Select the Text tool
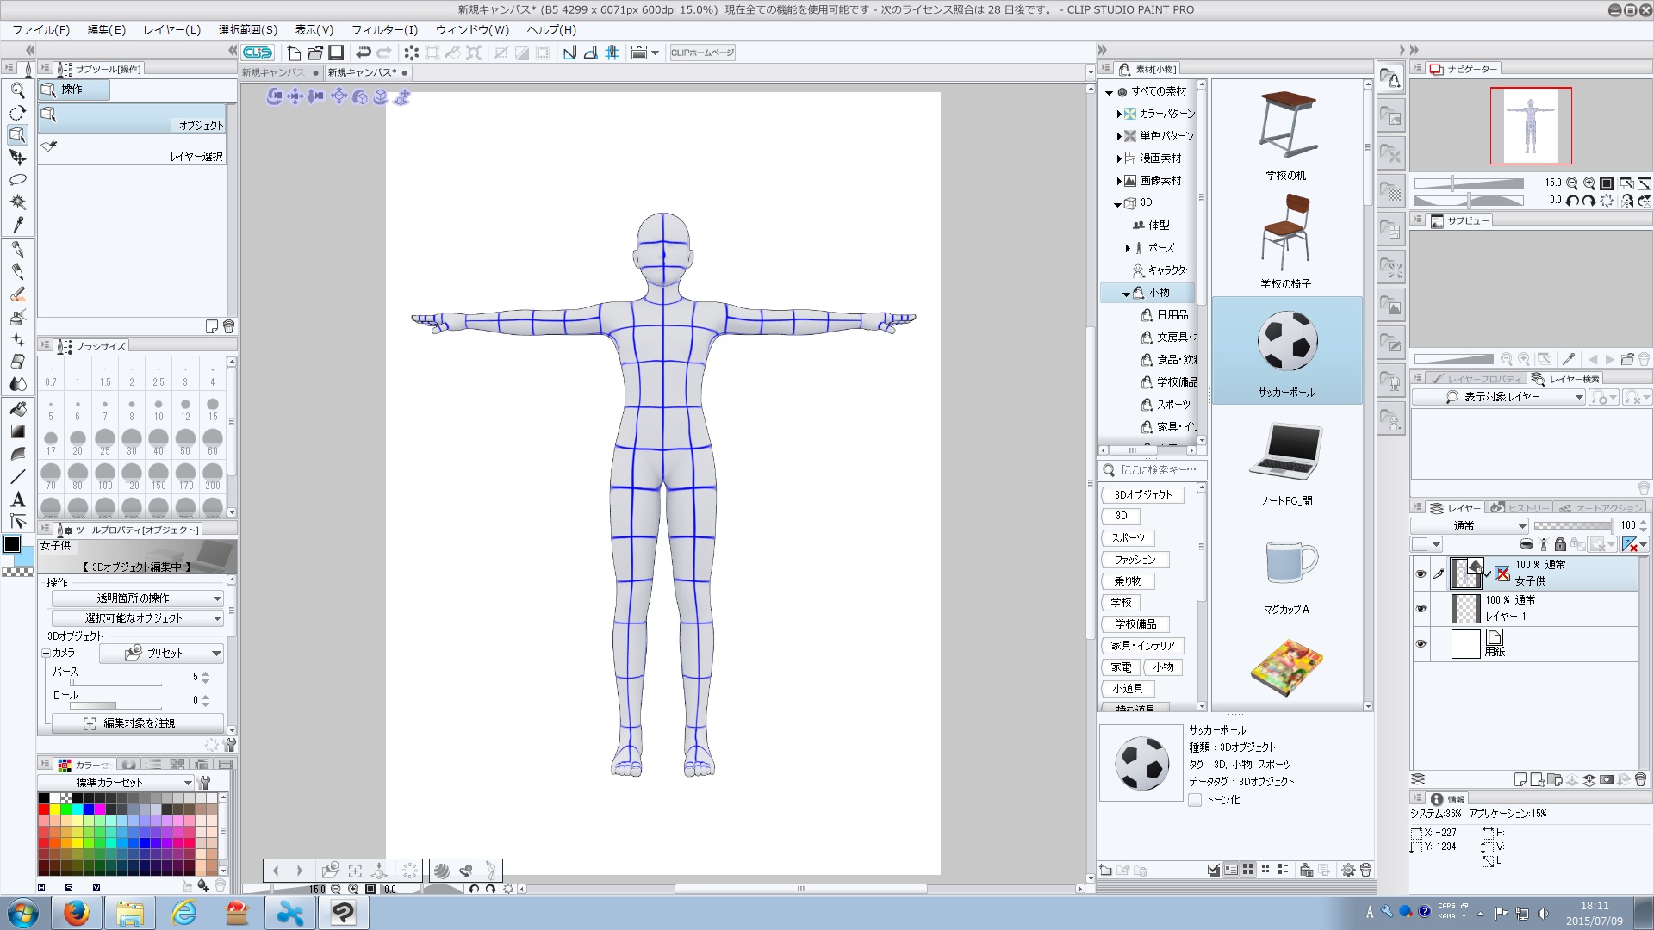This screenshot has height=930, width=1654. pos(17,499)
